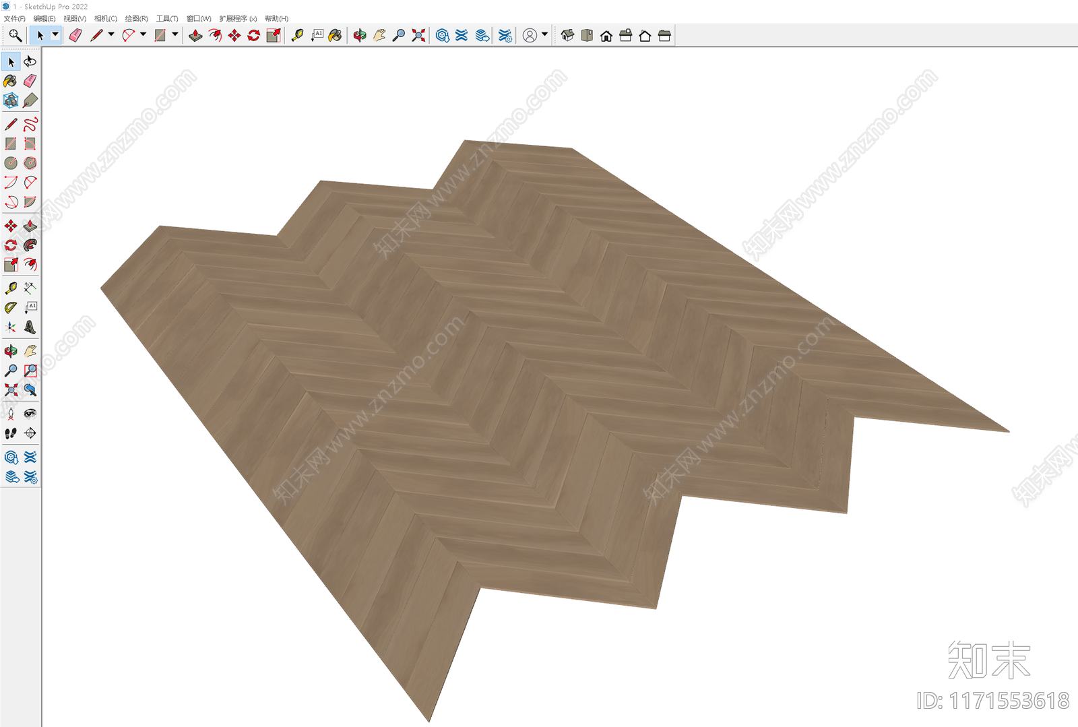The width and height of the screenshot is (1078, 727).
Task: Select the Look Around eye tool
Action: click(x=30, y=414)
